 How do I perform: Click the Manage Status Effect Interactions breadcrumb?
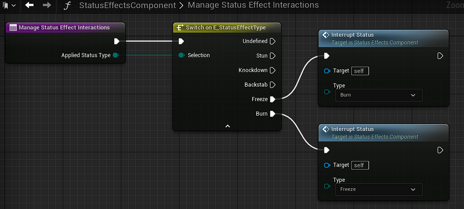tap(253, 5)
